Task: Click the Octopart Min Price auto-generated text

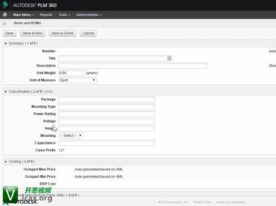Action: pos(99,177)
